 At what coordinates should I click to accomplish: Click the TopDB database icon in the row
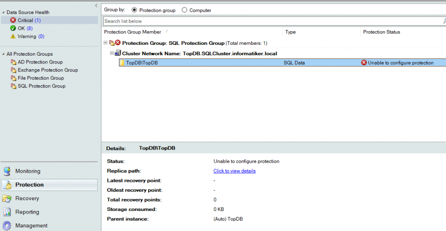point(122,63)
